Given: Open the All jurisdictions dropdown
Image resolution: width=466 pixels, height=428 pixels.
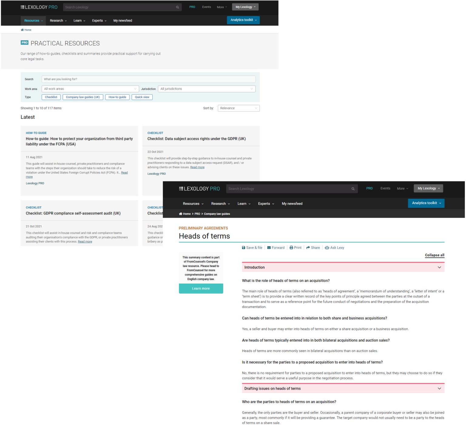Looking at the screenshot, I should [206, 89].
